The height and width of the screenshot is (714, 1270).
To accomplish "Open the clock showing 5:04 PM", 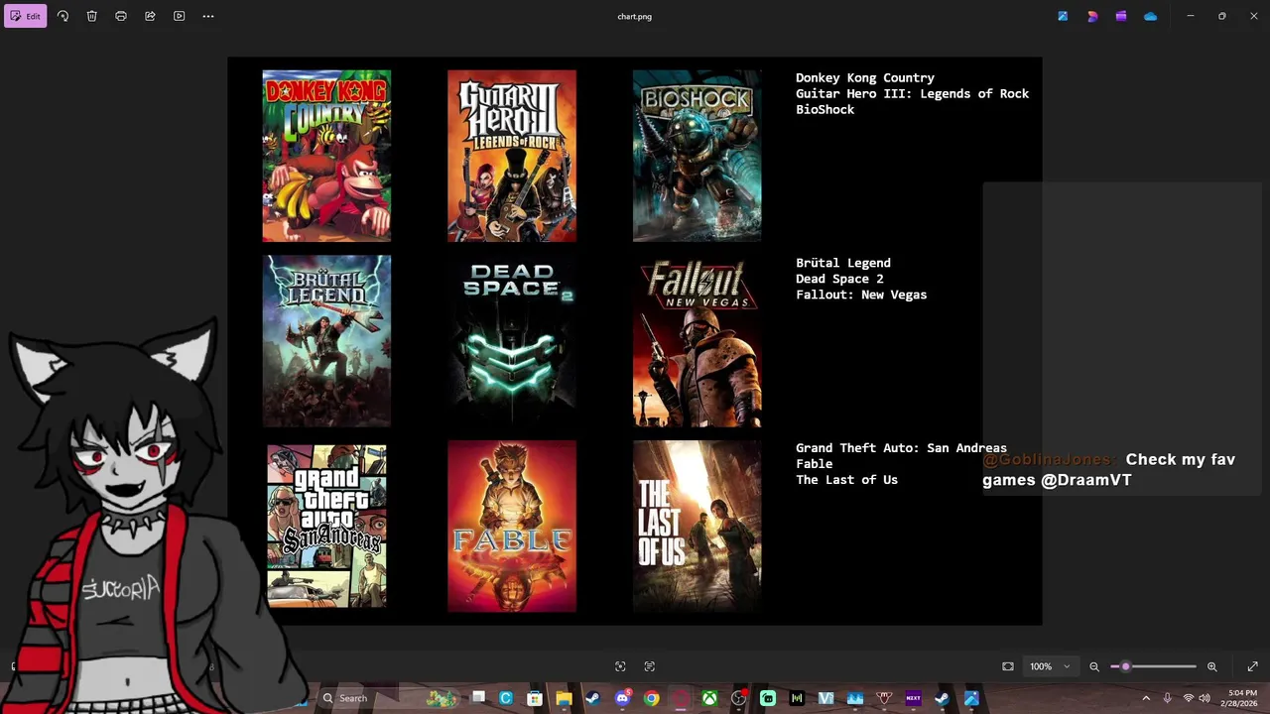I will coord(1242,698).
